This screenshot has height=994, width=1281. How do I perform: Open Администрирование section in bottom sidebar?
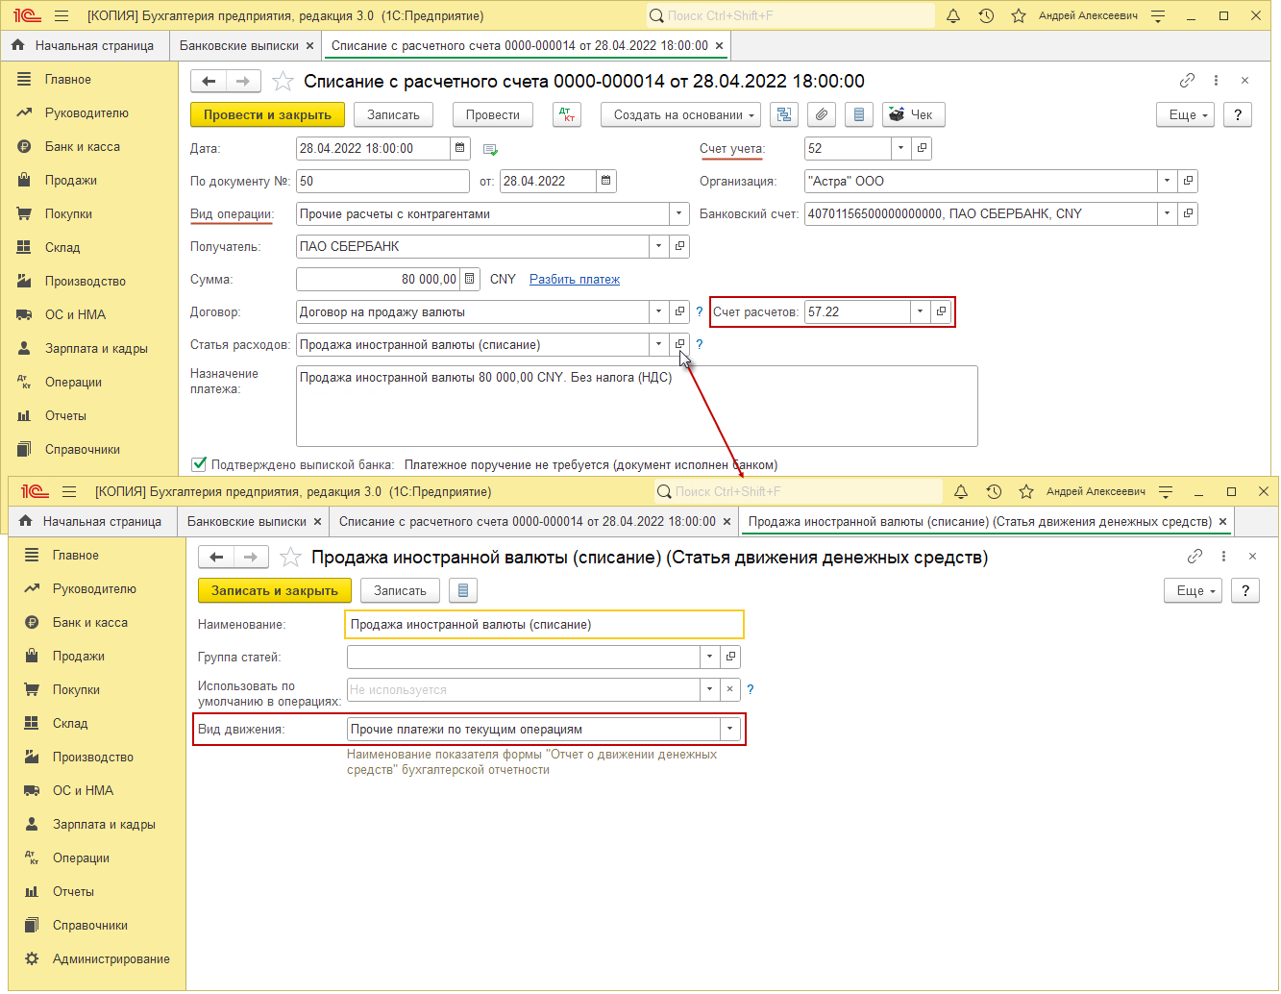tap(111, 958)
